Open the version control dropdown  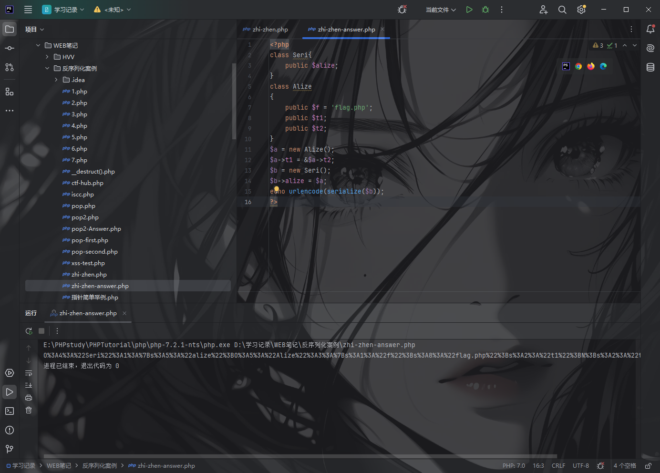[112, 10]
